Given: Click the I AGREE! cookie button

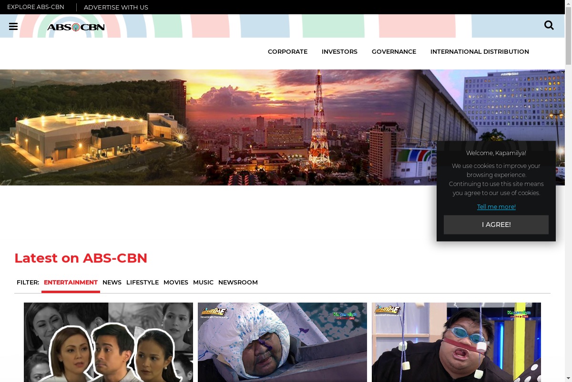Looking at the screenshot, I should [x=496, y=225].
